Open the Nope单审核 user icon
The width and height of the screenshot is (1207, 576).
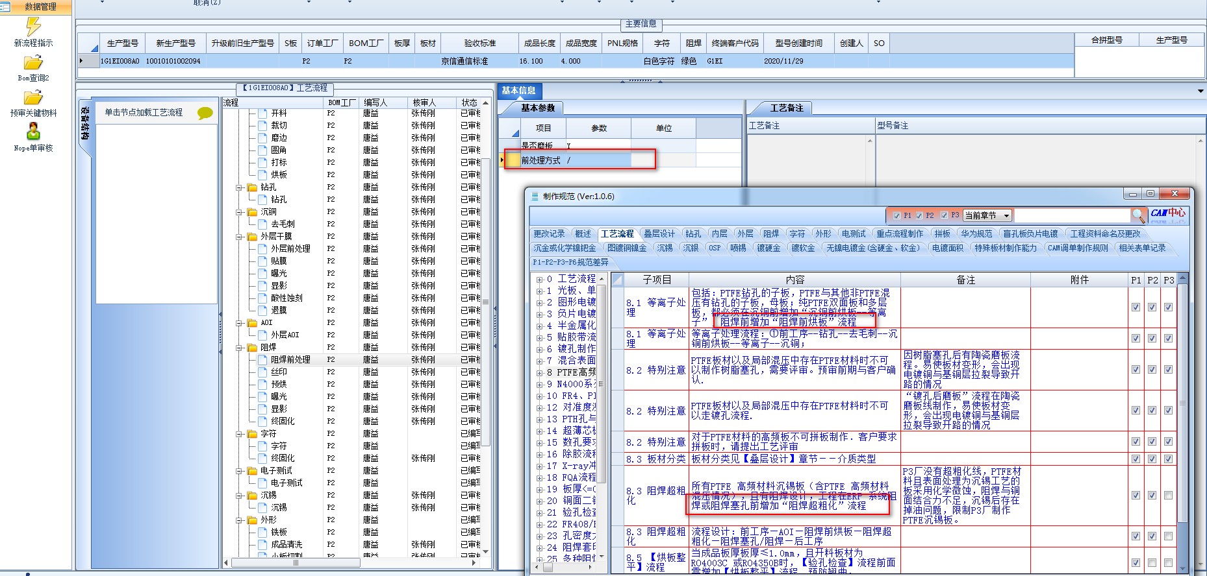coord(33,132)
